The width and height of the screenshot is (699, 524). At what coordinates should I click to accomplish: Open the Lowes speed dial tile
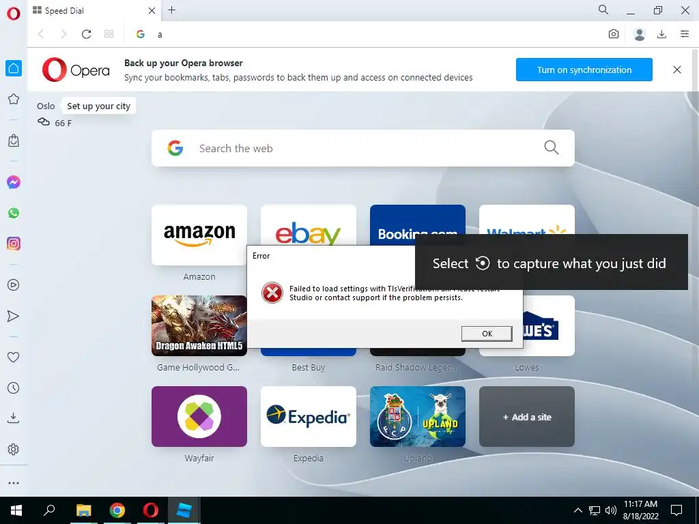point(549,325)
